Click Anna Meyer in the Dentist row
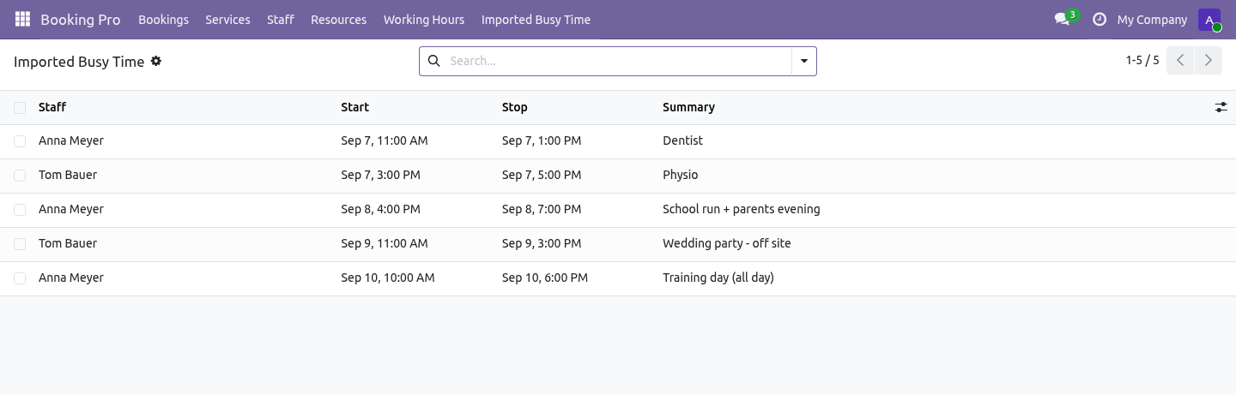 pos(71,140)
